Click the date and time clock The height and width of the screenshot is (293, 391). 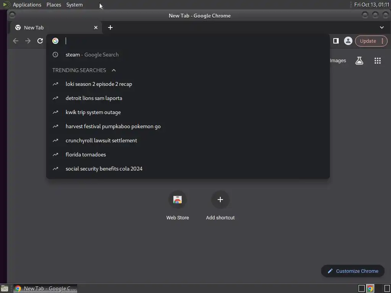(x=372, y=5)
